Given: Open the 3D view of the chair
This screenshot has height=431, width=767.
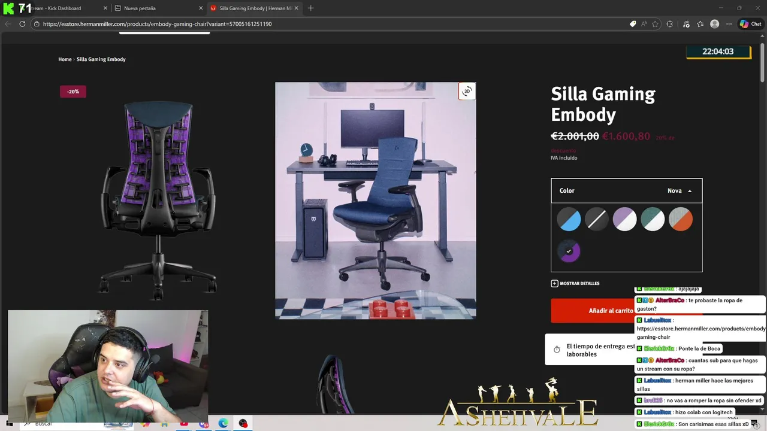Looking at the screenshot, I should (x=467, y=92).
